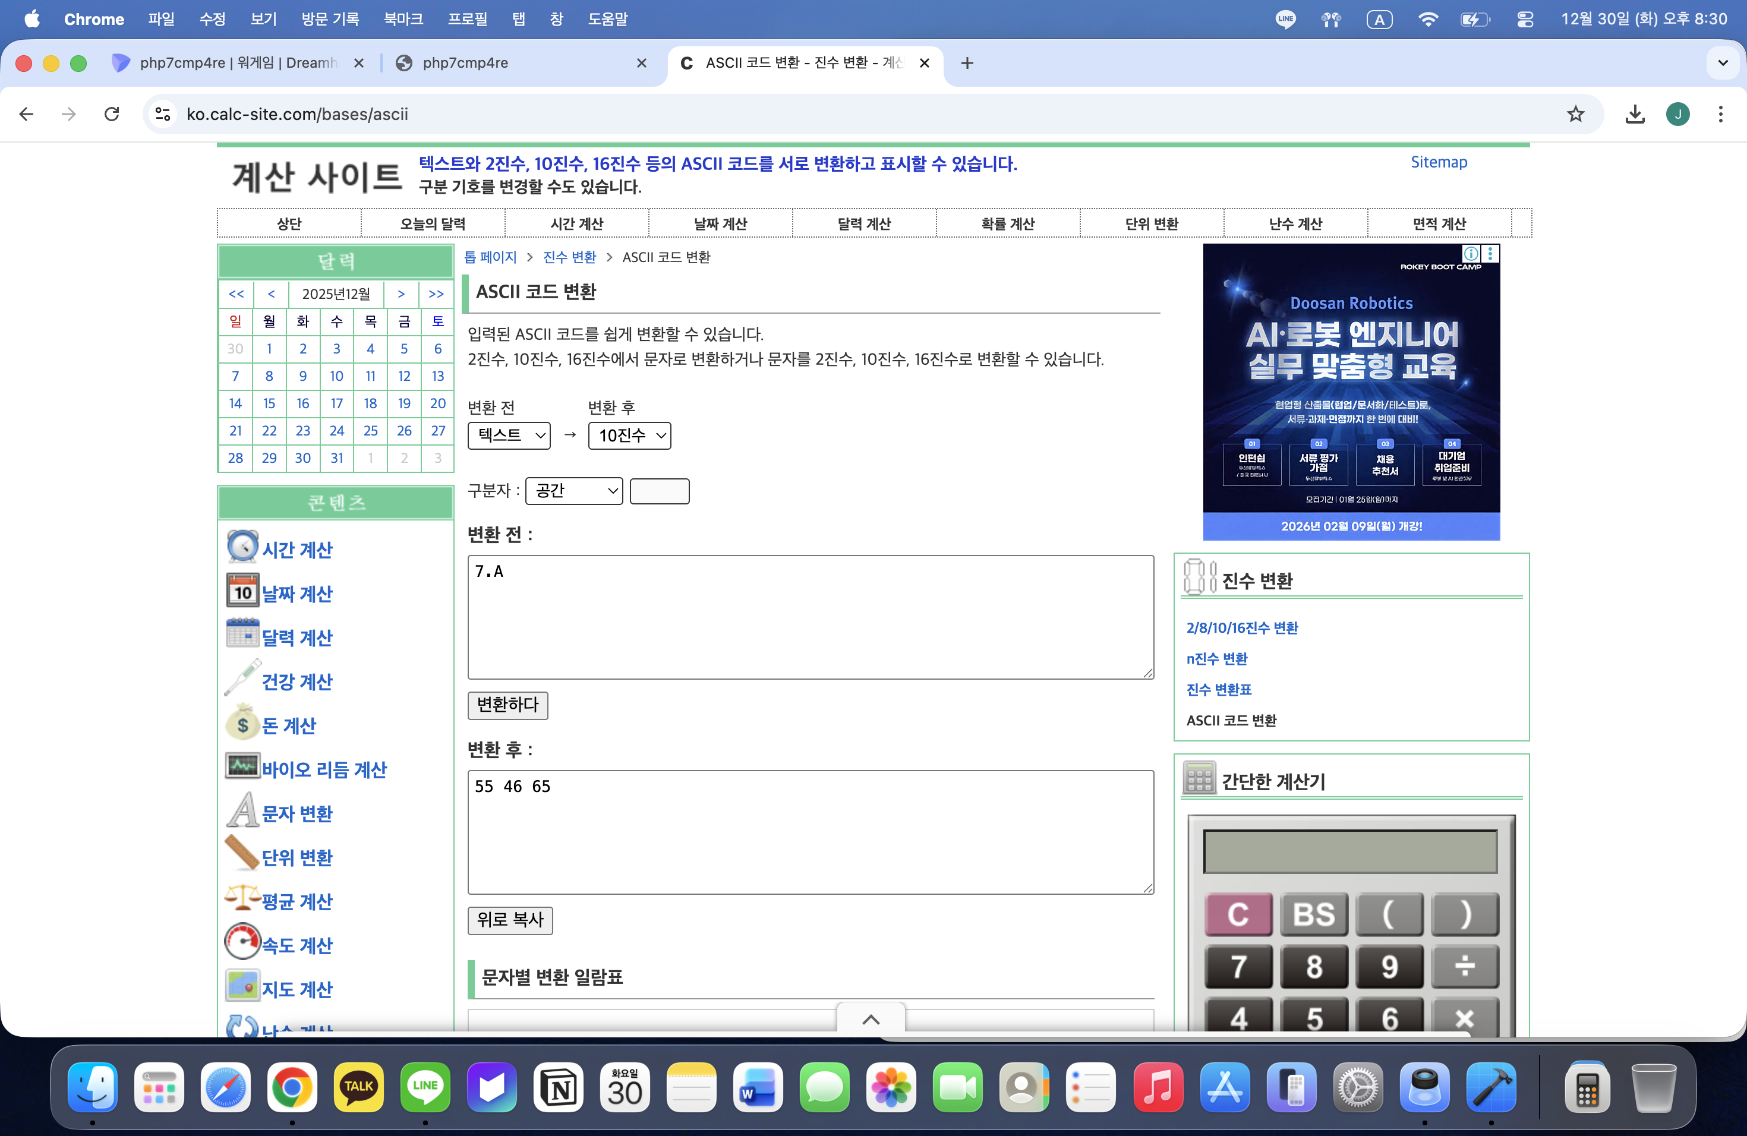This screenshot has width=1747, height=1136.
Task: Click the Chrome downloads icon
Action: tap(1635, 113)
